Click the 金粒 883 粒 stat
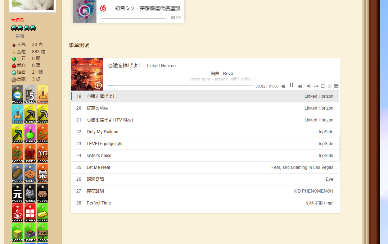This screenshot has width=388, height=244. click(29, 52)
